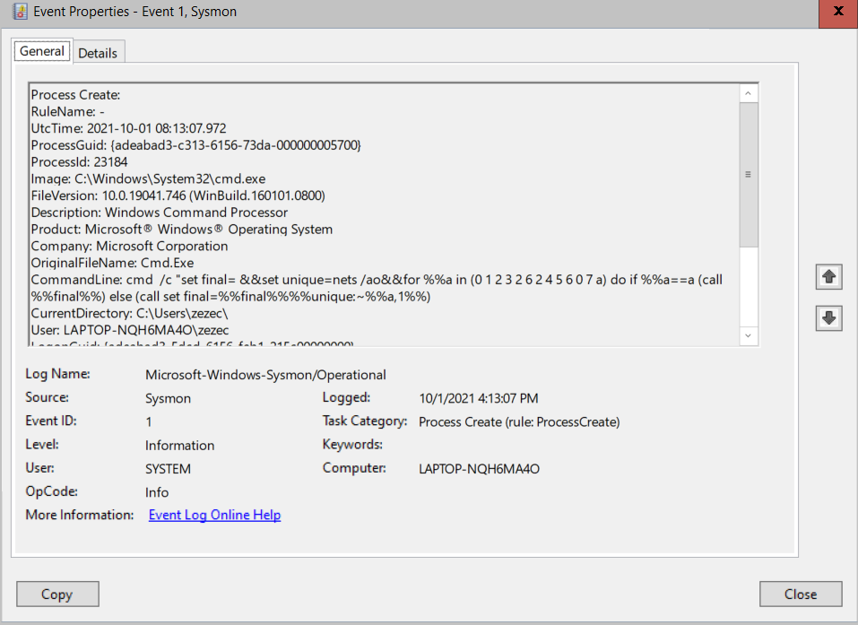Viewport: 858px width, 625px height.
Task: Switch to the Details tab
Action: 98,53
